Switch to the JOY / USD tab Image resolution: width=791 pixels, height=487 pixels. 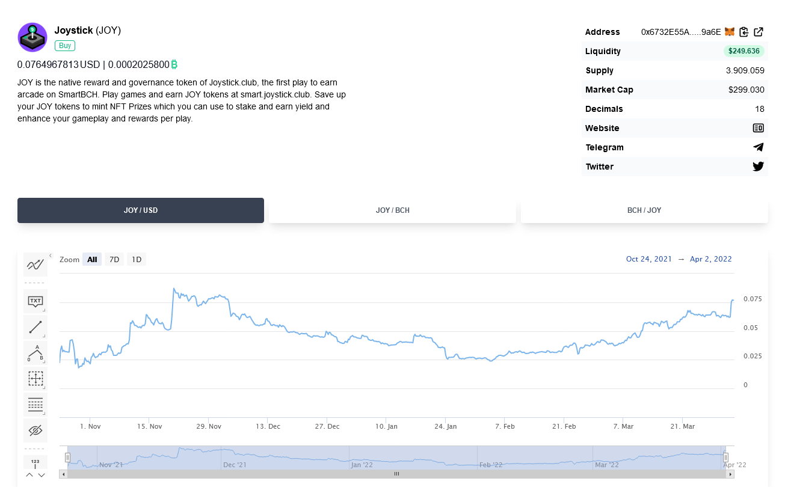[x=141, y=210]
